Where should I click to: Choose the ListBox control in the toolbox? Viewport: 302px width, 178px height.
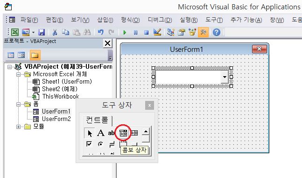134,133
